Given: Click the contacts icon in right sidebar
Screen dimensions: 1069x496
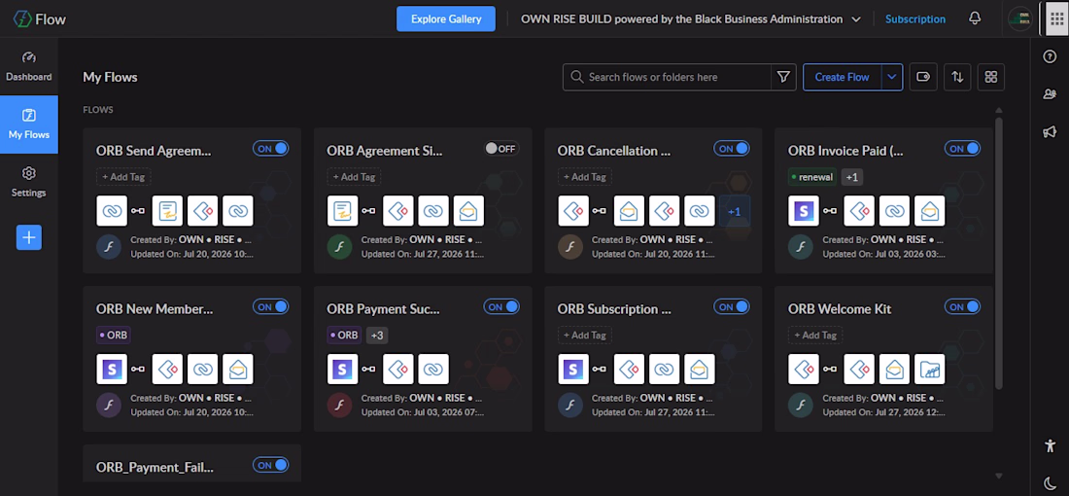Looking at the screenshot, I should [1050, 94].
